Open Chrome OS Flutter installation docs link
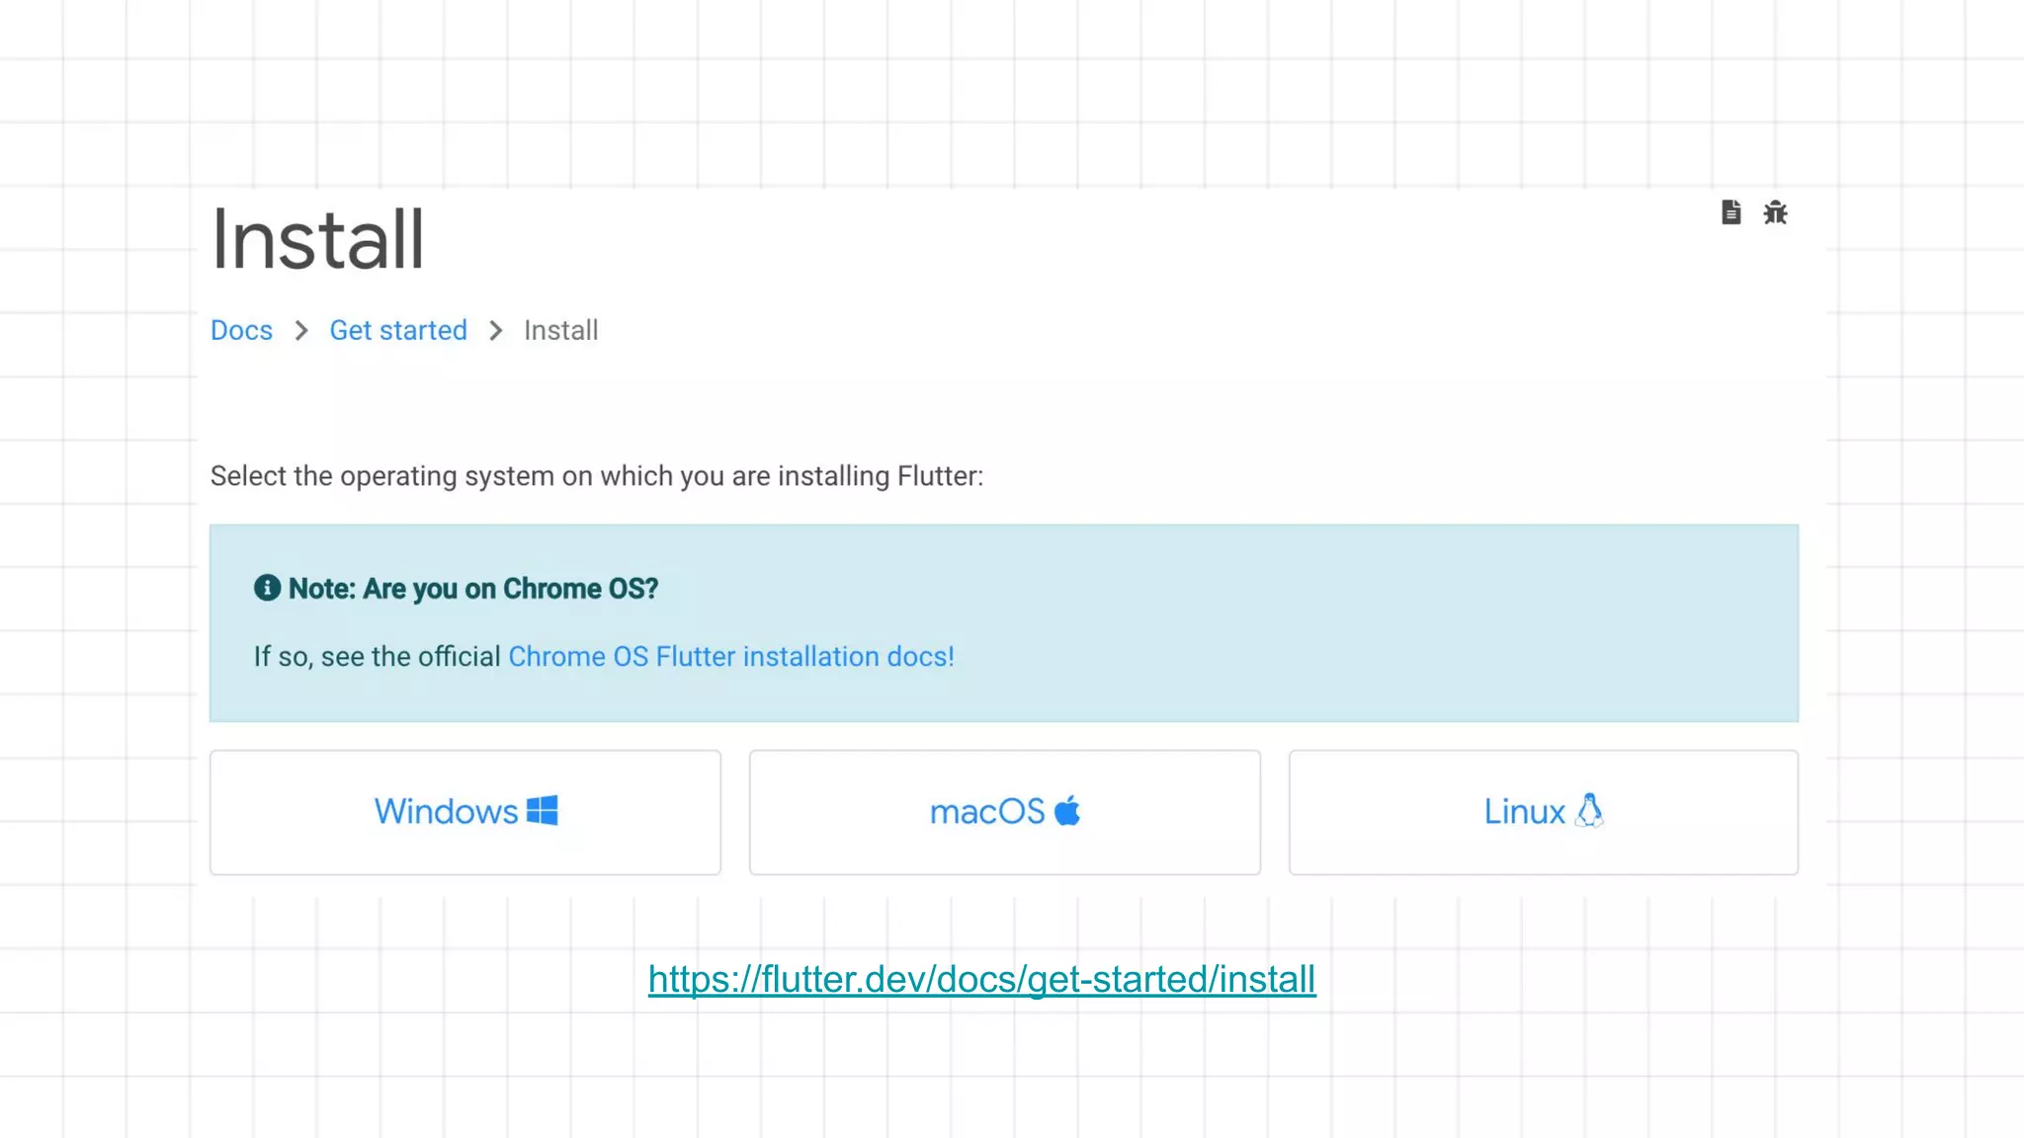 (x=731, y=657)
